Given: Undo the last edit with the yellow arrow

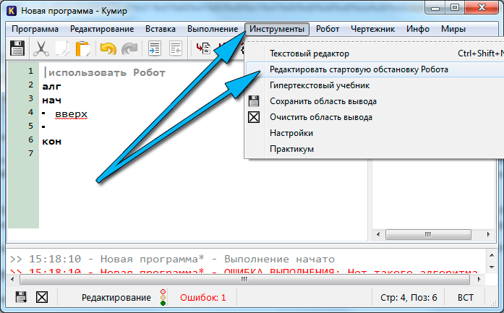Looking at the screenshot, I should click(108, 48).
